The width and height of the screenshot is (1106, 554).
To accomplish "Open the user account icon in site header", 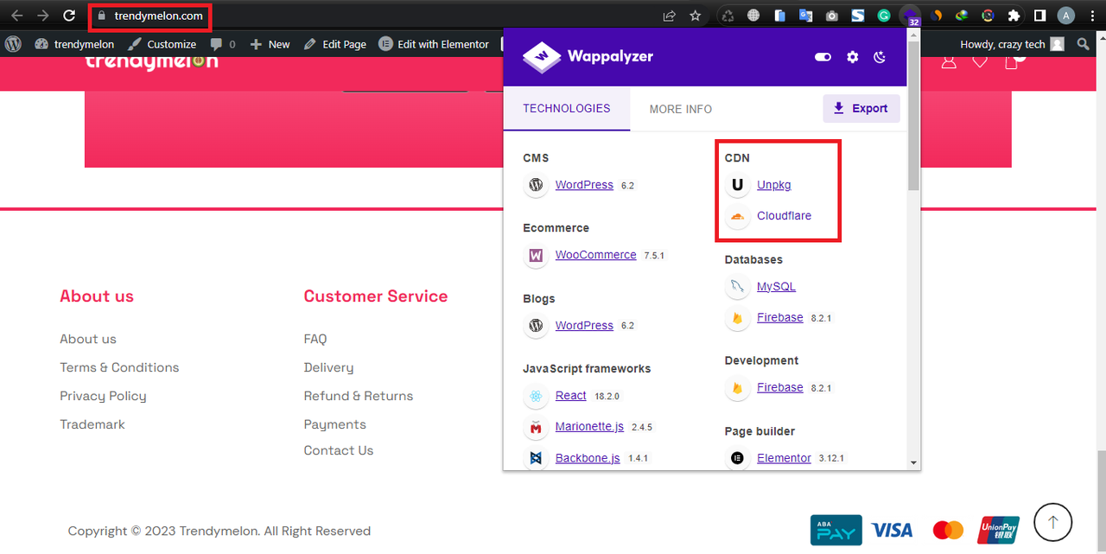I will 949,61.
